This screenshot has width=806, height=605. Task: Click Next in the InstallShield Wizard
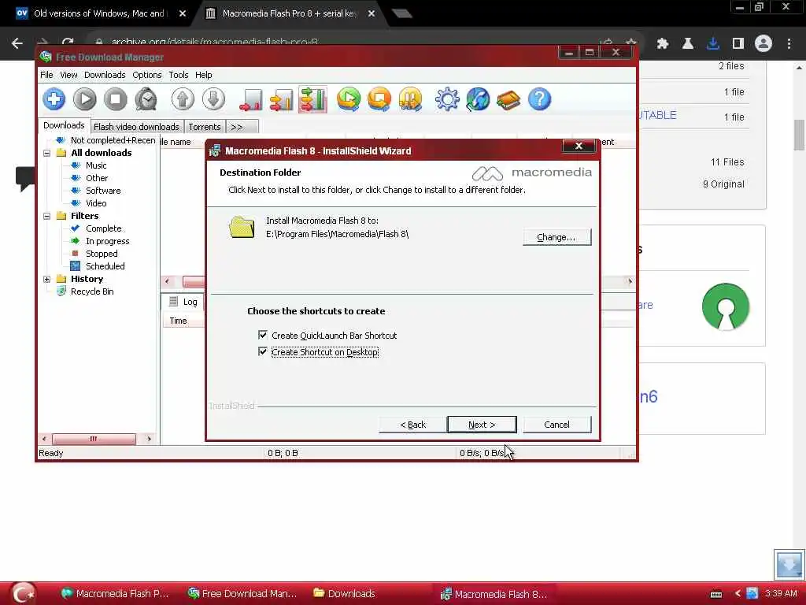coord(482,425)
